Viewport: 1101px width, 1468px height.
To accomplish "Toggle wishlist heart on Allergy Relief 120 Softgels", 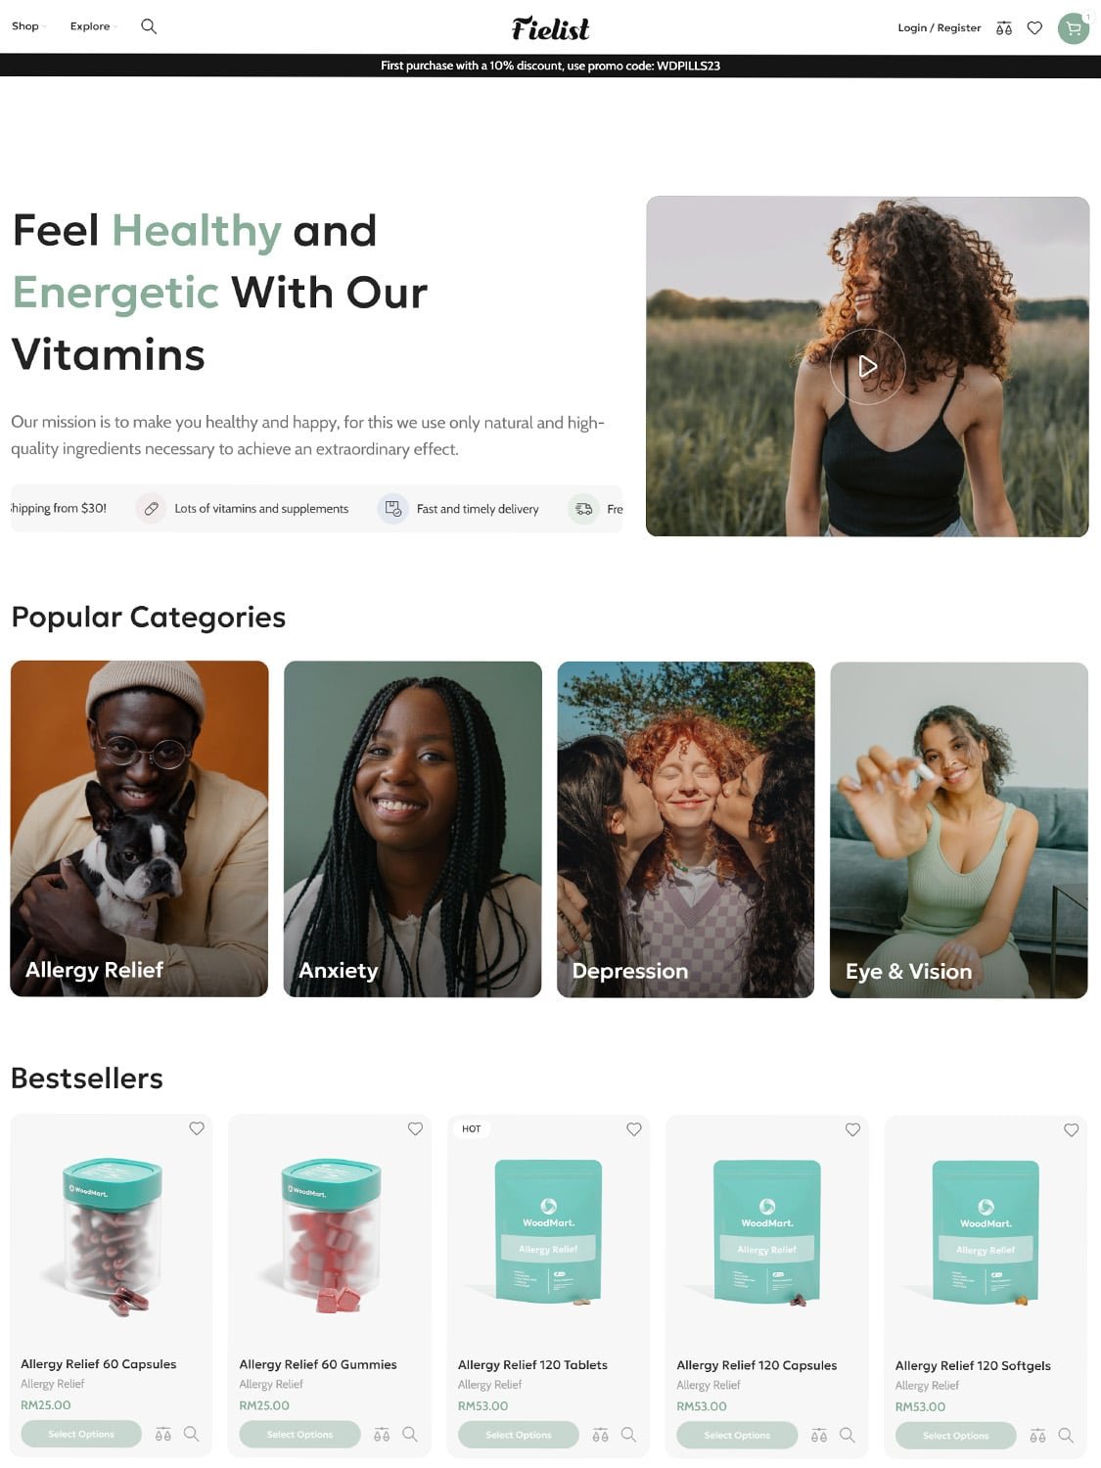I will click(1072, 1129).
